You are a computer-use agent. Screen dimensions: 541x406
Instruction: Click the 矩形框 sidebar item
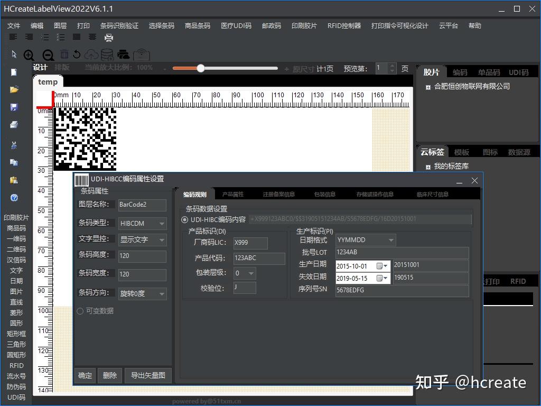click(16, 334)
